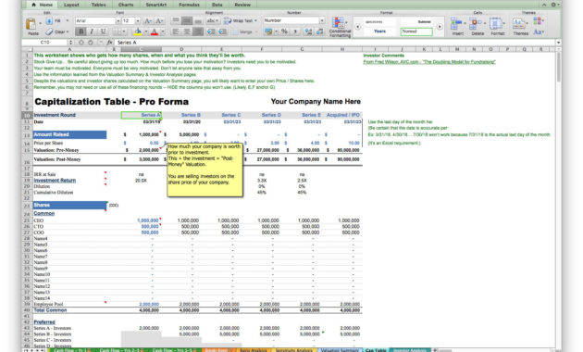The image size is (583, 352).
Task: Collapse the ribbon with the up chevron
Action: point(544,5)
